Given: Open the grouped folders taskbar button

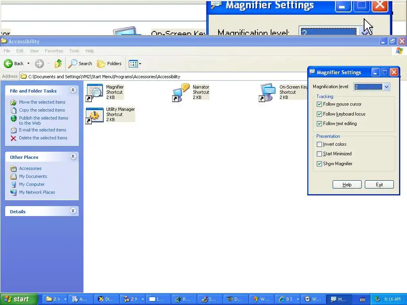Looking at the screenshot, I should [55, 299].
